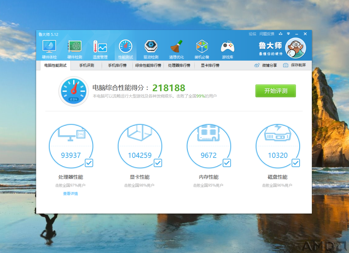Click the speedometer gauge icon beside score
The width and height of the screenshot is (349, 253).
coord(74,91)
